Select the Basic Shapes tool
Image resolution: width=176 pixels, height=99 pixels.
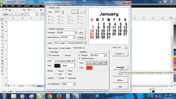[2, 50]
